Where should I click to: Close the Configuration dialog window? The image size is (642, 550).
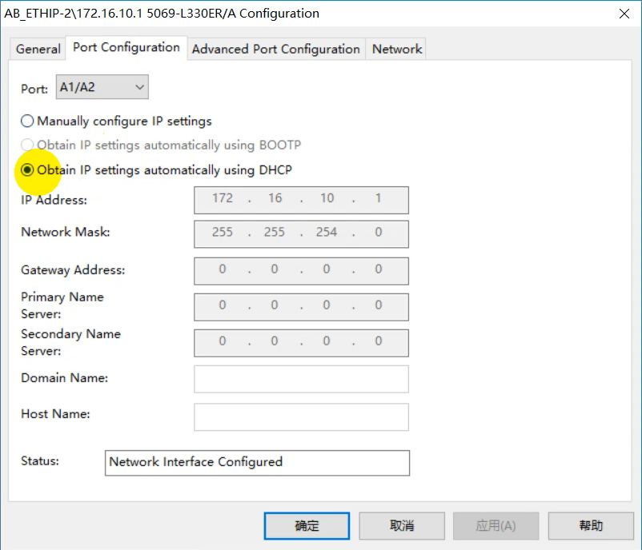tap(624, 14)
